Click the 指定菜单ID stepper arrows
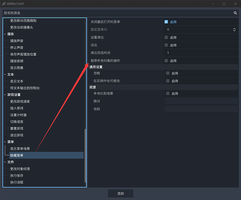This screenshot has width=241, height=200. pyautogui.click(x=235, y=30)
